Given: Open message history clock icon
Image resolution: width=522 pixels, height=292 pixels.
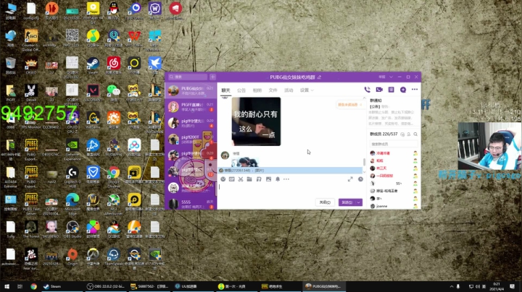Looking at the screenshot, I should click(x=360, y=179).
